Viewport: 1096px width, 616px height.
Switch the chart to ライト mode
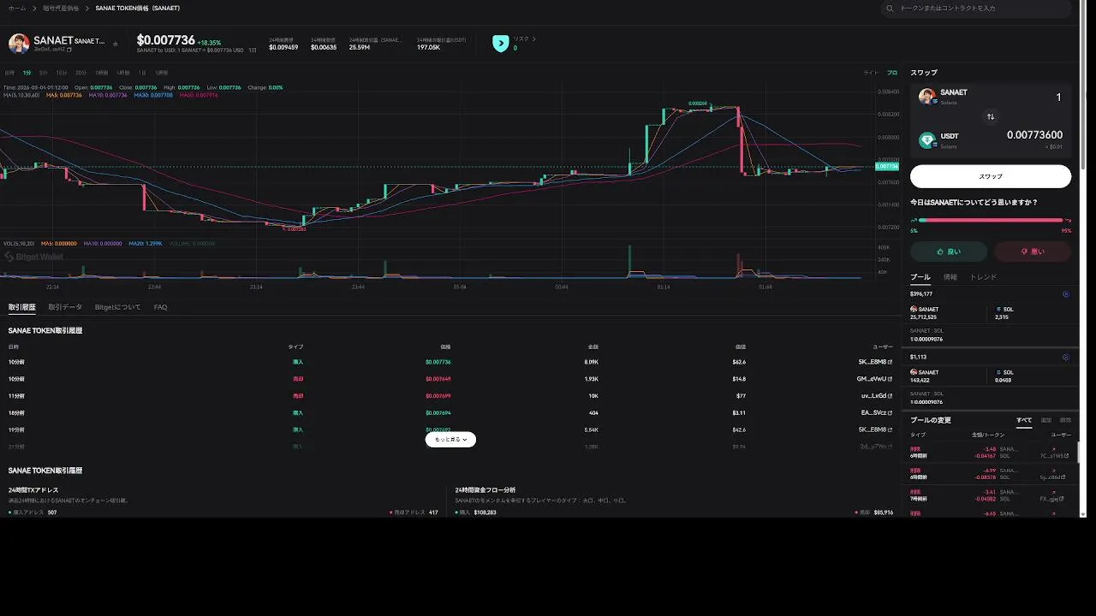871,73
